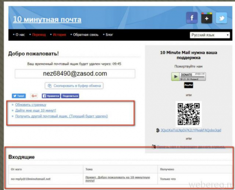The height and width of the screenshot is (190, 235).
Task: Open the Twitter bird icon in the header
Action: click(x=221, y=18)
